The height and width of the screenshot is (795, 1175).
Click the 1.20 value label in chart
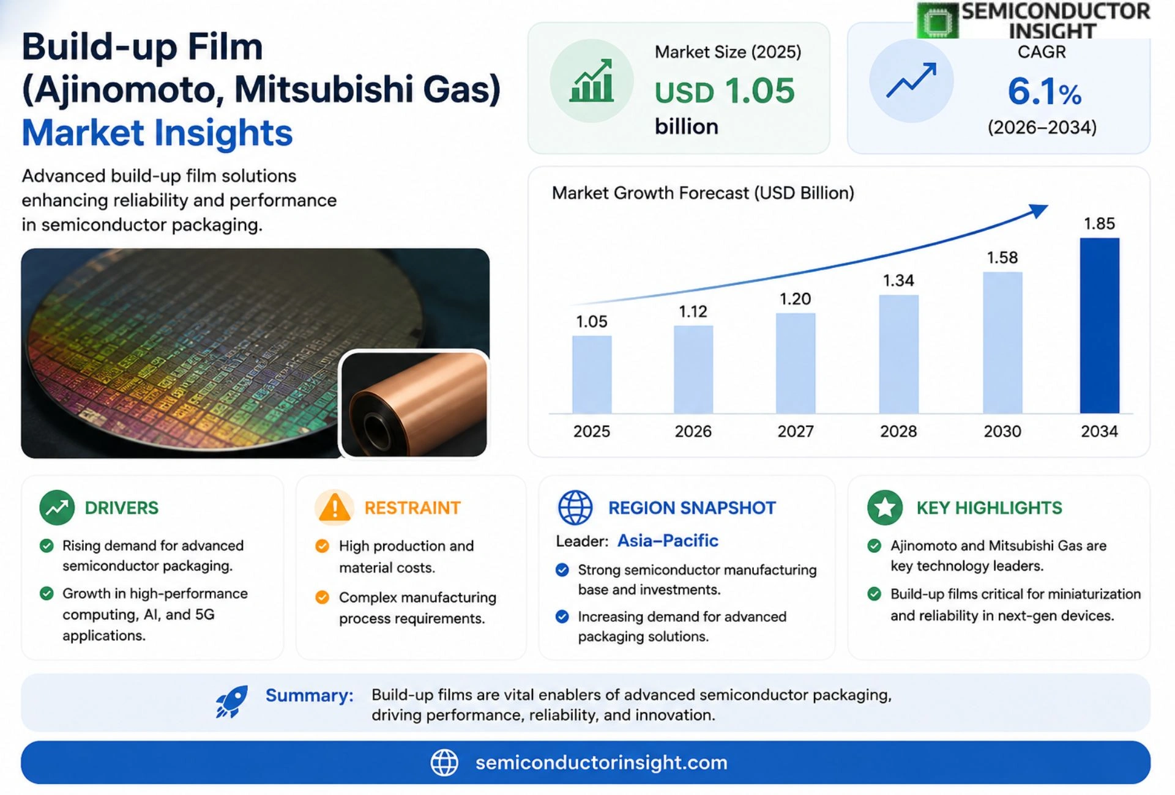pos(795,298)
